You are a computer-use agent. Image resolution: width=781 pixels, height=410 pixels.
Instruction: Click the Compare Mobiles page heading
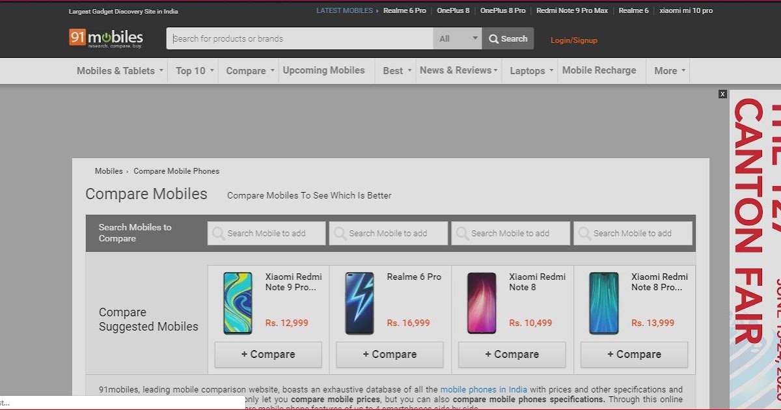pyautogui.click(x=146, y=194)
